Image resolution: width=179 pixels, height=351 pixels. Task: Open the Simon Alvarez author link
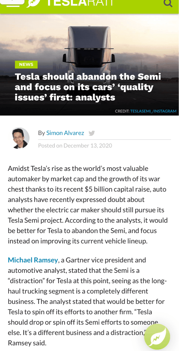pyautogui.click(x=65, y=133)
